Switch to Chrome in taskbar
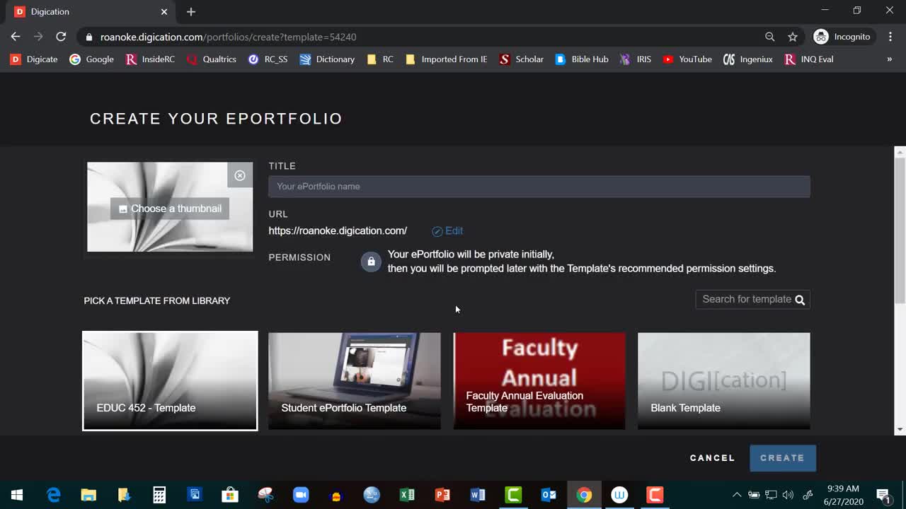The image size is (906, 509). pyautogui.click(x=584, y=495)
